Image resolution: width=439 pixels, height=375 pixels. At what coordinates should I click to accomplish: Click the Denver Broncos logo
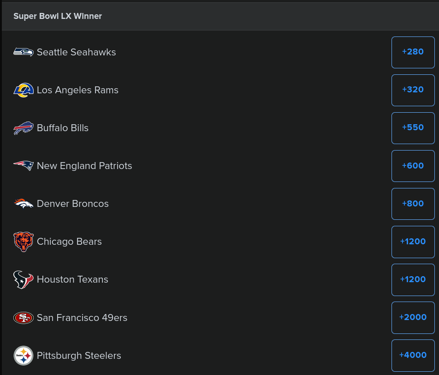[x=24, y=204]
